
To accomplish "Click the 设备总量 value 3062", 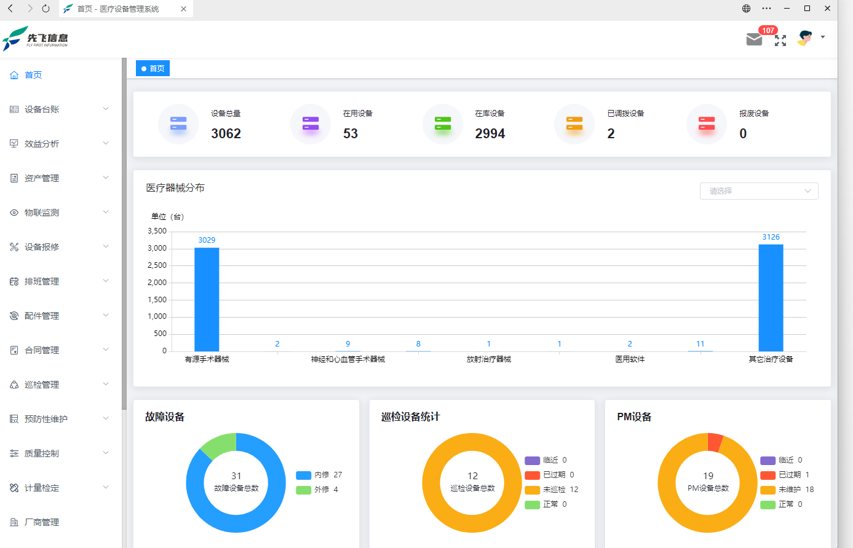I will (226, 134).
